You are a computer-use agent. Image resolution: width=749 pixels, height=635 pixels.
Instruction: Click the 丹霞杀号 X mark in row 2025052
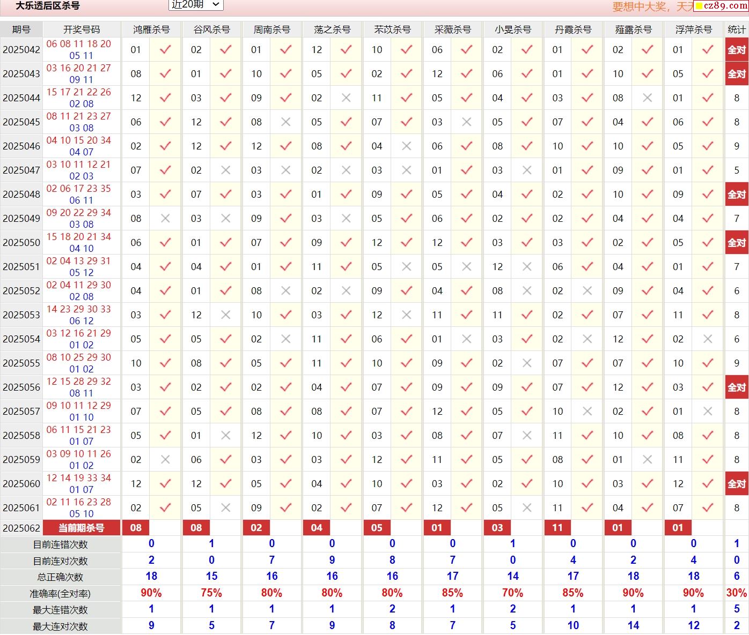click(x=588, y=291)
